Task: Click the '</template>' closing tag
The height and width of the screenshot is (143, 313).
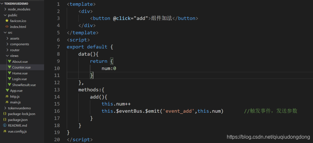Action: [83, 33]
